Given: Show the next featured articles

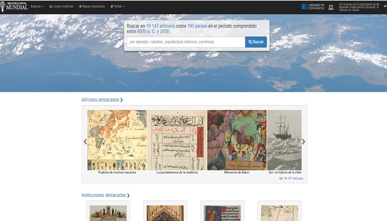Looking at the screenshot, I should click(304, 141).
